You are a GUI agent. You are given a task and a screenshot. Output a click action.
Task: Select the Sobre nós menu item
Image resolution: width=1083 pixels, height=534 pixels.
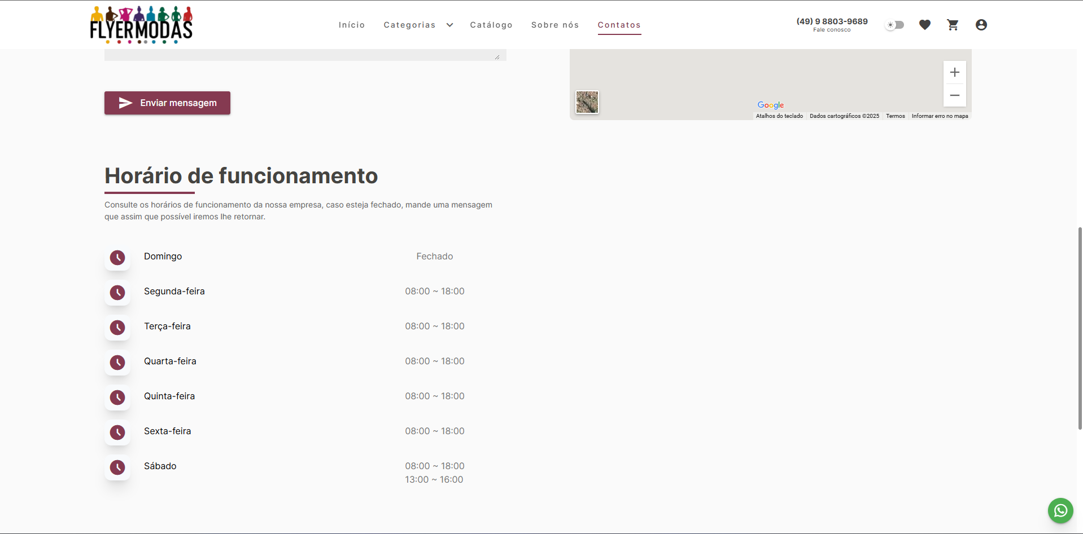tap(555, 25)
